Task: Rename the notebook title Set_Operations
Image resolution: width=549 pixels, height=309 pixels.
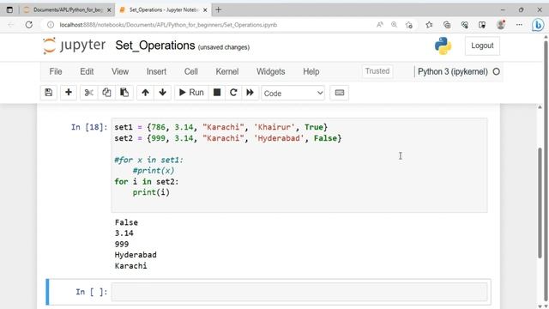Action: (155, 45)
